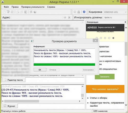The image size is (128, 113).
Task: Click scroll-up arrow of the Информация panel
Action: (x=126, y=28)
